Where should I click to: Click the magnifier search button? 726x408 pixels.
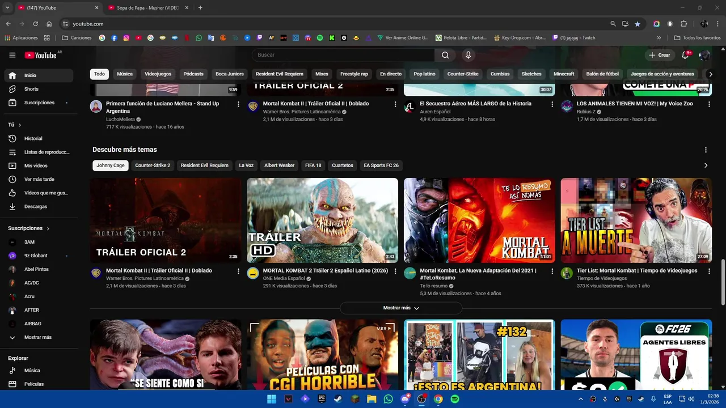(x=445, y=55)
